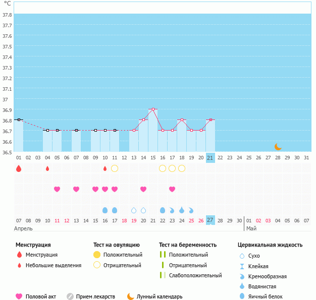
Task: Click the small spotting drop on cycle day 04
Action: coord(47,168)
